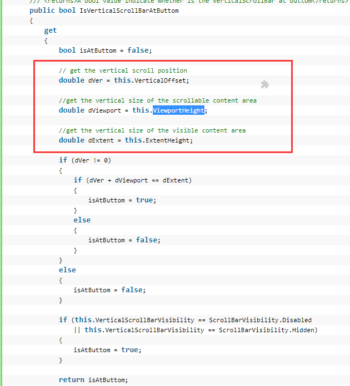Click the 'get' accessor keyword
Viewport: 350px width, 386px height.
click(x=51, y=31)
